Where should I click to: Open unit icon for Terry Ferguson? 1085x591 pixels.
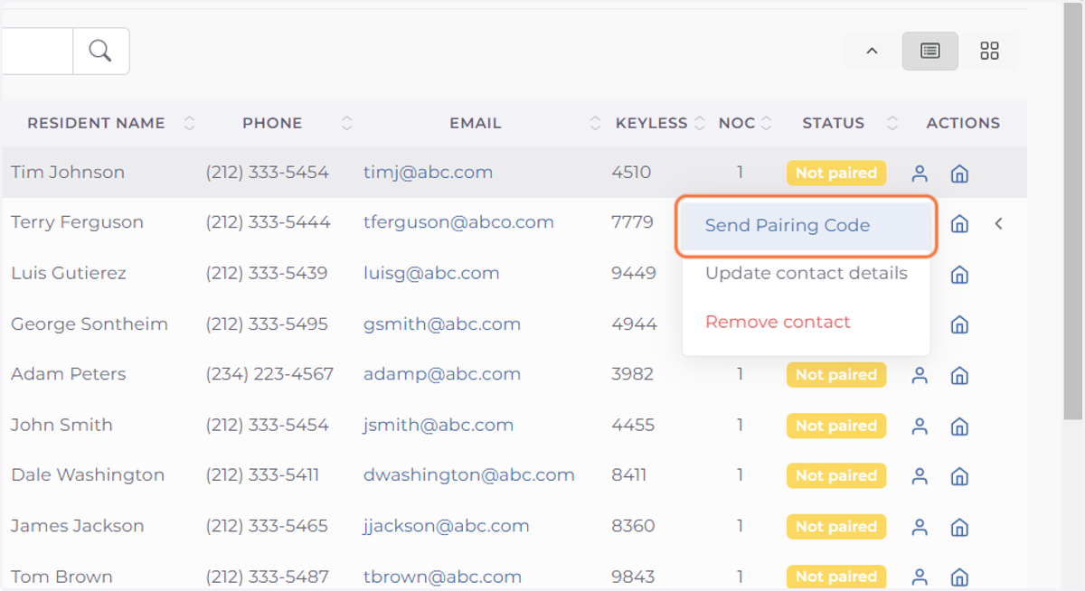960,223
